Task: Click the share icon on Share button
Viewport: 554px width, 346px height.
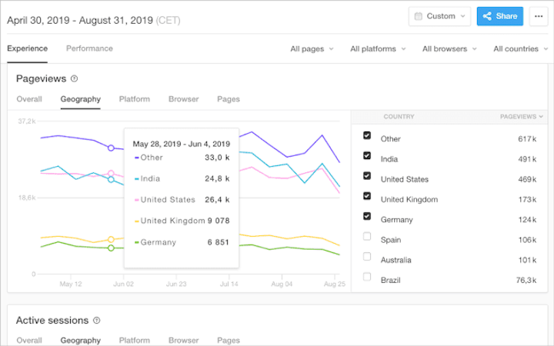Action: [x=487, y=15]
